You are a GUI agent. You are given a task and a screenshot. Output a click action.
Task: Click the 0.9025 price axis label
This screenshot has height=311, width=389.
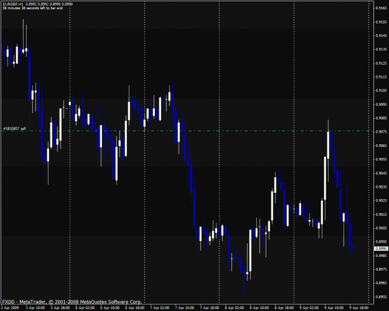[381, 200]
